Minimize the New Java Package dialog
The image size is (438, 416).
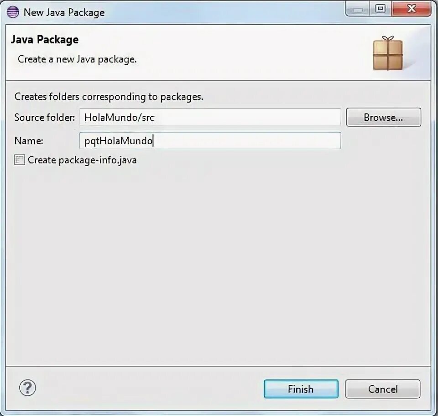pos(358,9)
